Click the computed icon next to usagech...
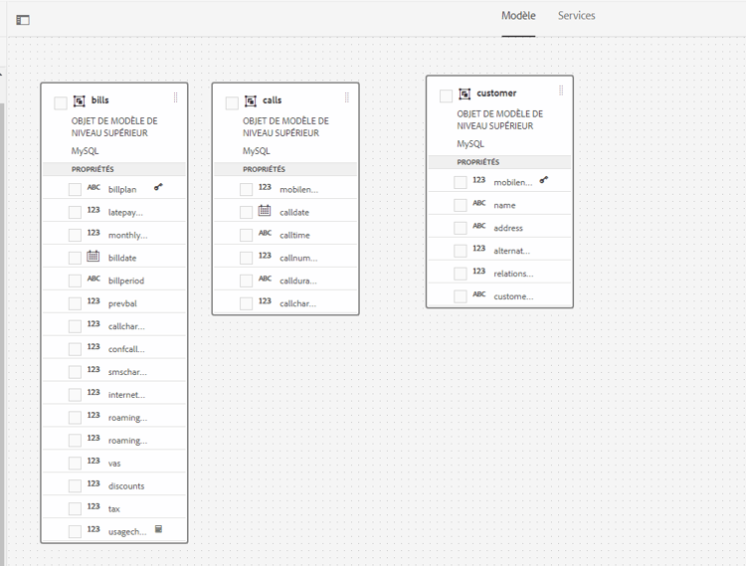Image resolution: width=746 pixels, height=566 pixels. [x=159, y=529]
